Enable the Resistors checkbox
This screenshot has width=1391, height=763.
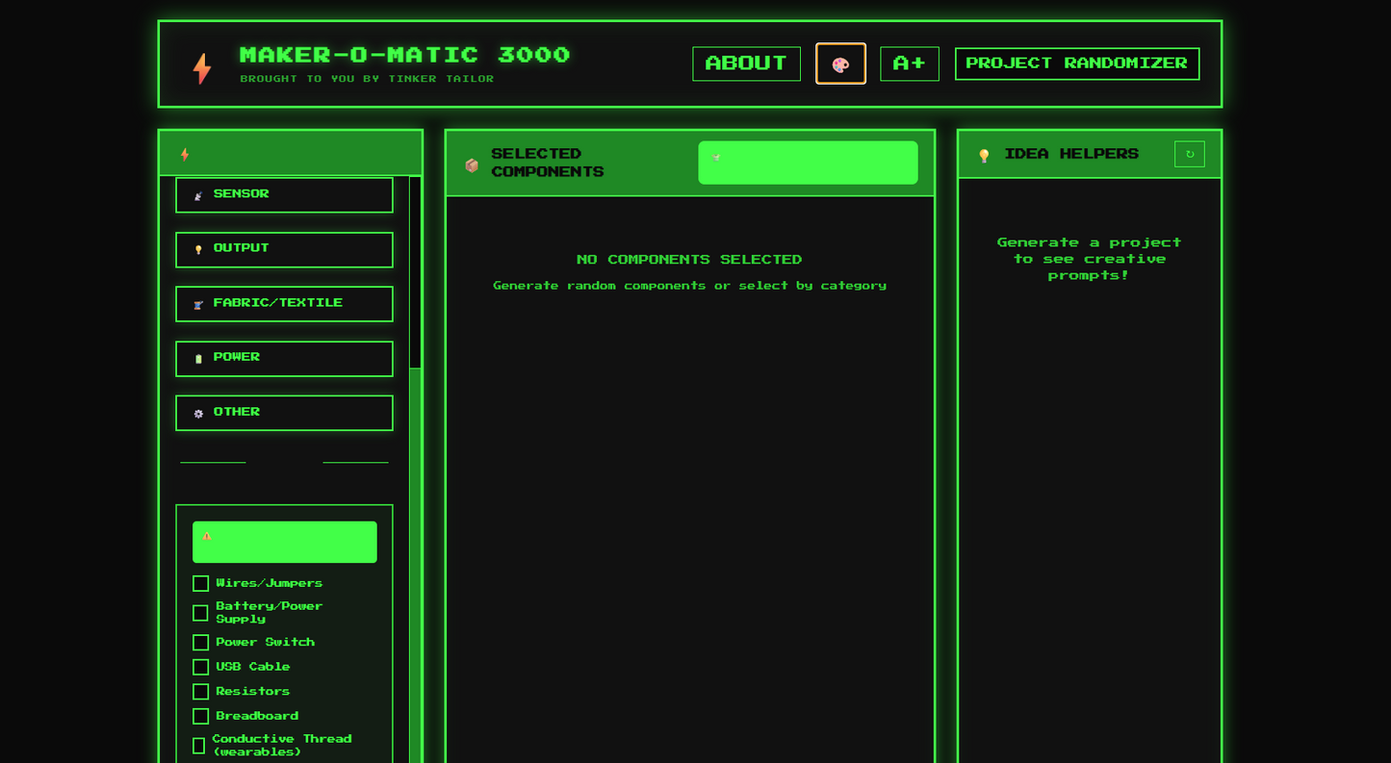coord(200,692)
